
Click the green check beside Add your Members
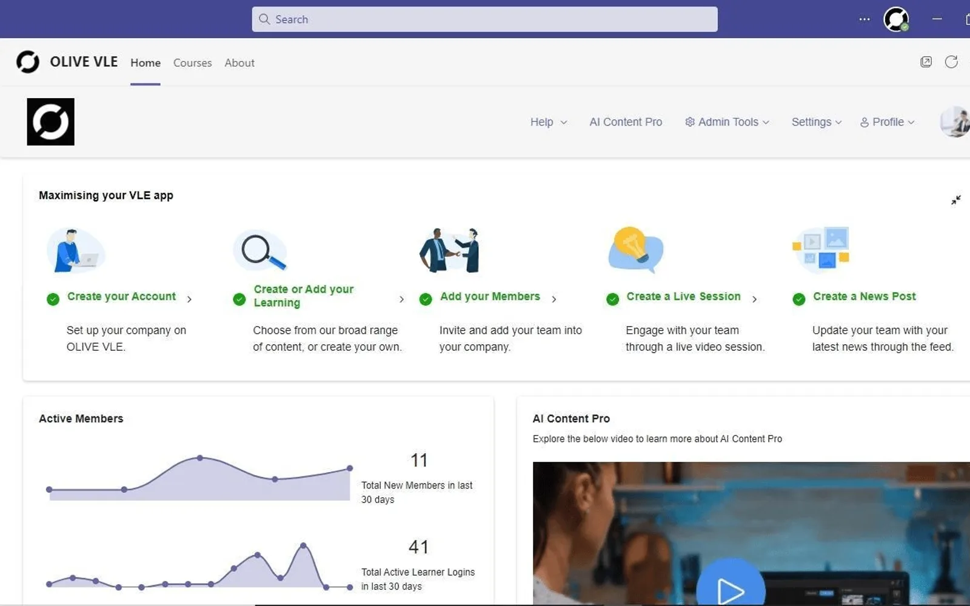(x=426, y=299)
